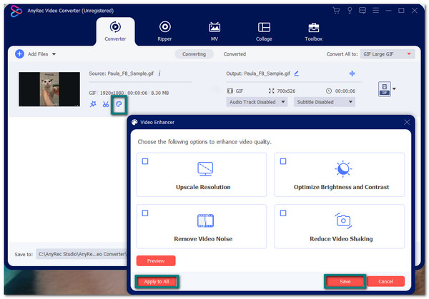Click the key register icon
Screen dimensions: 429x299
tap(350, 11)
